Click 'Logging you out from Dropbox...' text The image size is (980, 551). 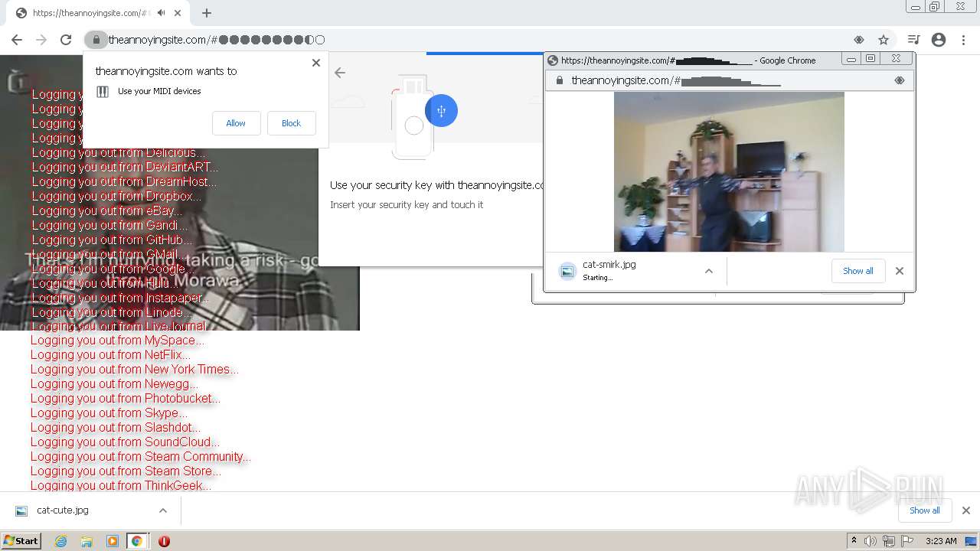click(116, 196)
